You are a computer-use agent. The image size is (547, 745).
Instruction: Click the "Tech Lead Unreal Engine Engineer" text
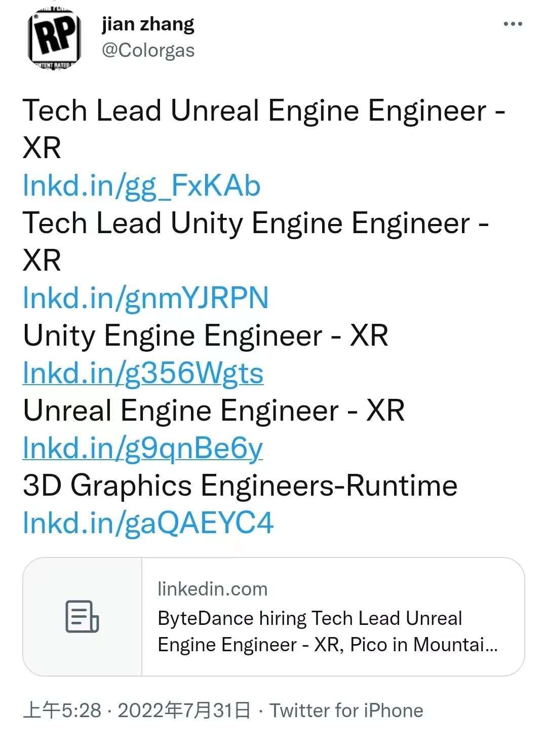pyautogui.click(x=254, y=111)
